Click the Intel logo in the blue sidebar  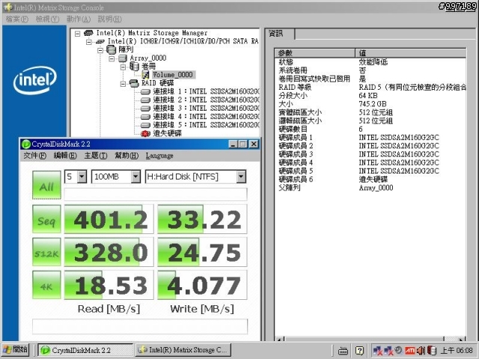(x=35, y=80)
